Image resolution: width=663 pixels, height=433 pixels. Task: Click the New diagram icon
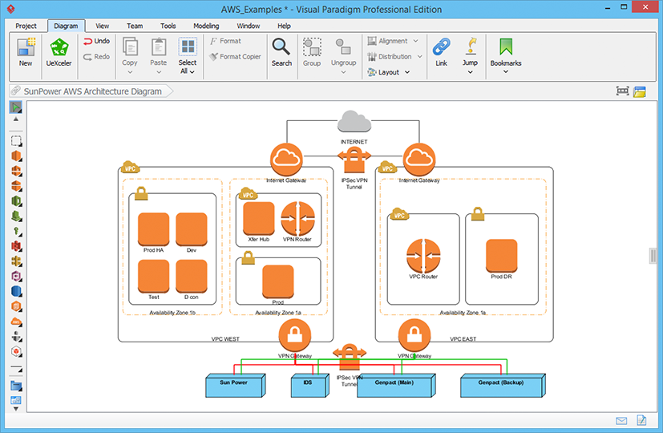26,47
